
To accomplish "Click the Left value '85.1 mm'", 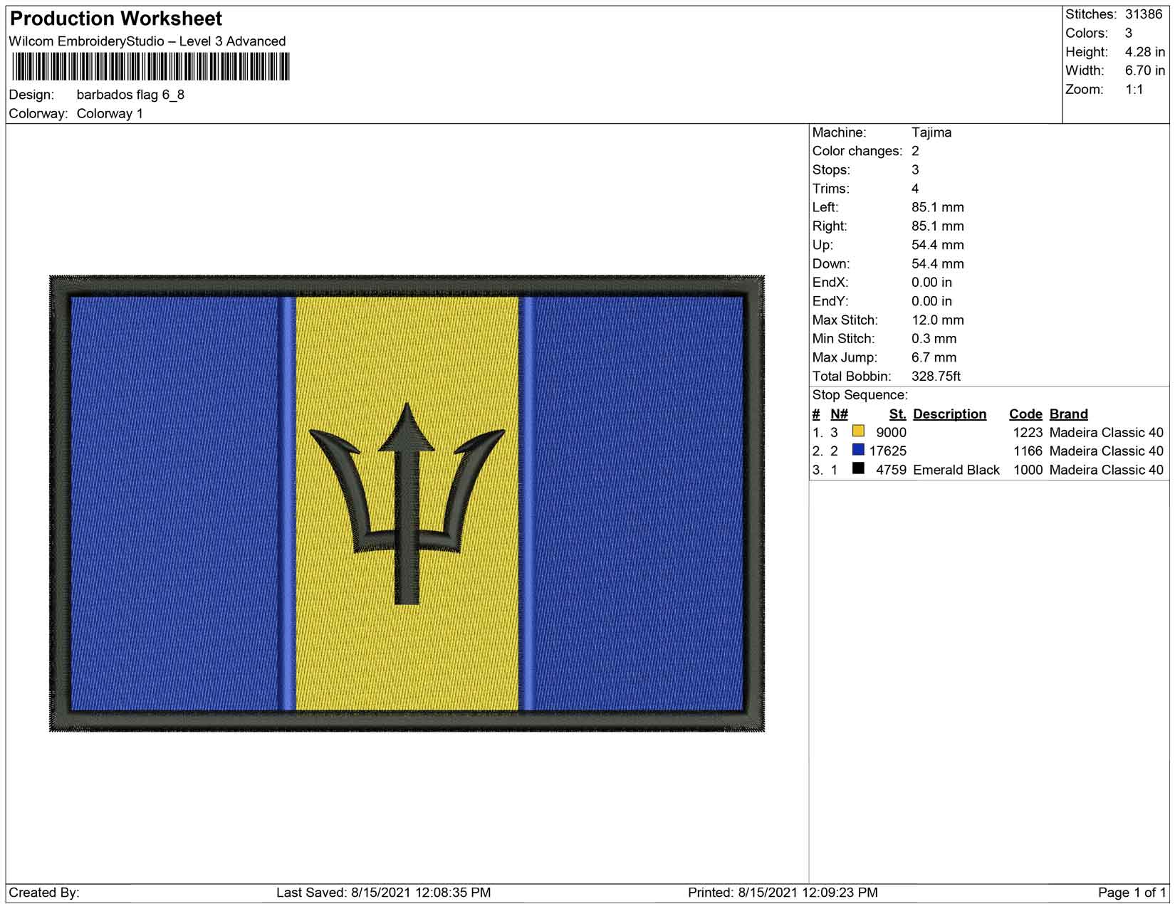I will click(938, 208).
